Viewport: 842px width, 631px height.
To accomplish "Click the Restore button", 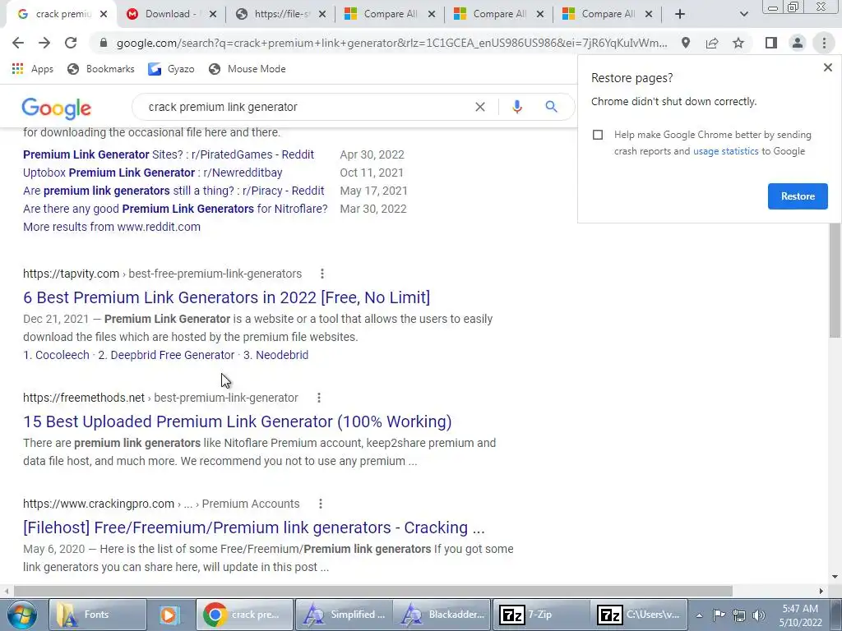I will [798, 196].
